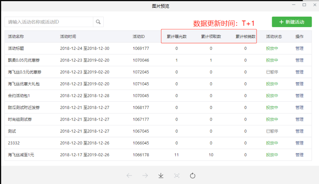Click activity ID 1070045

pyautogui.click(x=141, y=95)
